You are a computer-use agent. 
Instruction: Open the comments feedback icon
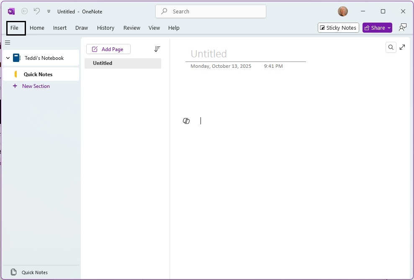pos(403,28)
